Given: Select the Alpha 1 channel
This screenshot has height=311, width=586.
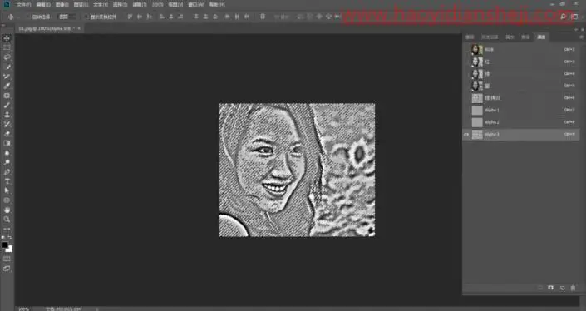Looking at the screenshot, I should [x=521, y=111].
